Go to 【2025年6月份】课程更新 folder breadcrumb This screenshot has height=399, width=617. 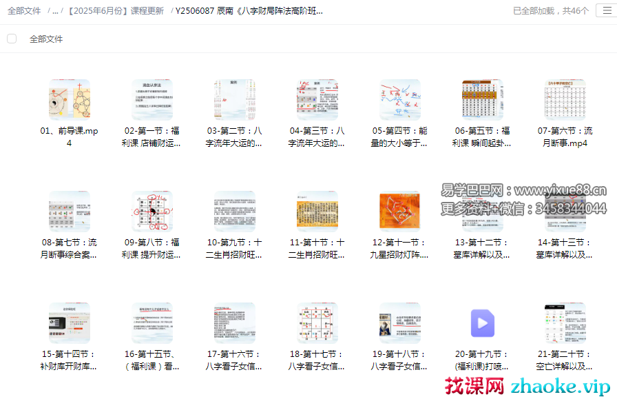115,11
